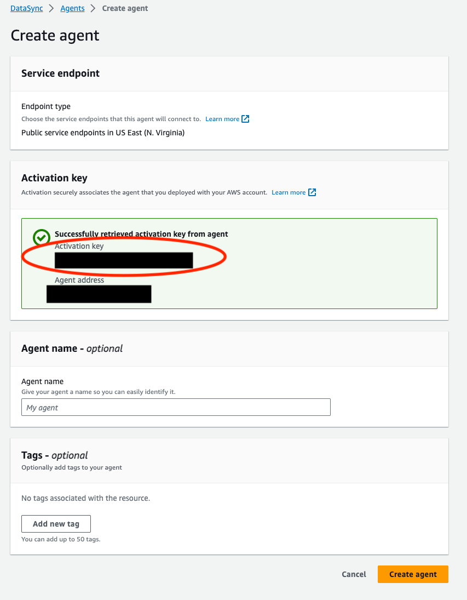The width and height of the screenshot is (467, 600).
Task: Click the chevron after the DataSync breadcrumb
Action: tap(51, 8)
